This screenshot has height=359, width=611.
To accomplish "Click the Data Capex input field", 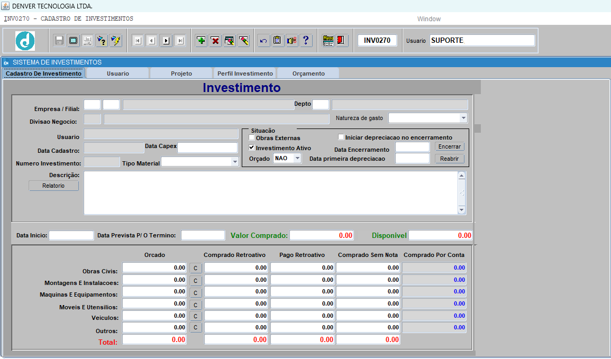I will pos(207,148).
